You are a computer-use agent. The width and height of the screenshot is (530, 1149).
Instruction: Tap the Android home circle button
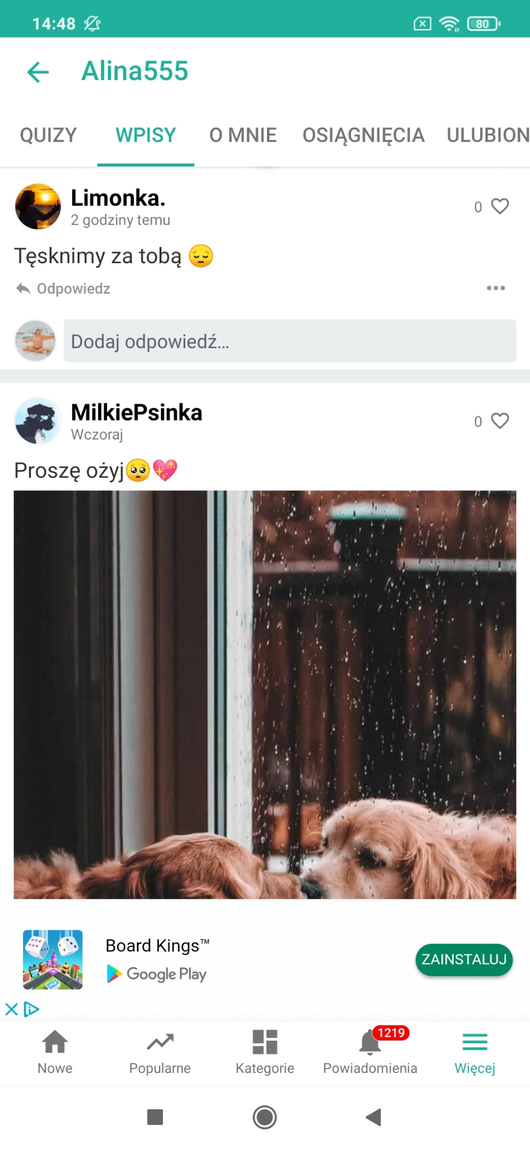tap(264, 1117)
